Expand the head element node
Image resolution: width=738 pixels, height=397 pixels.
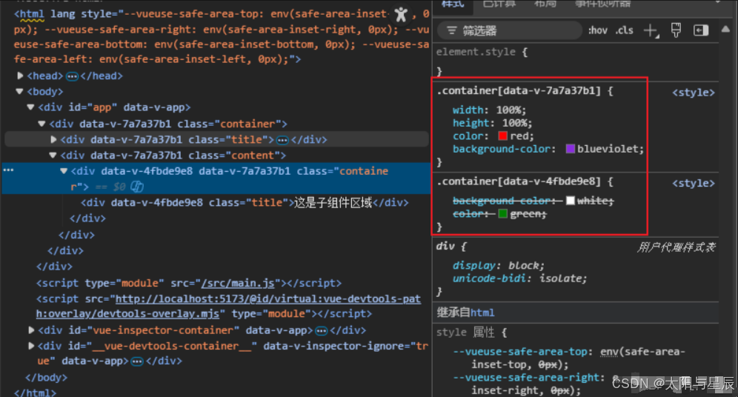[20, 76]
